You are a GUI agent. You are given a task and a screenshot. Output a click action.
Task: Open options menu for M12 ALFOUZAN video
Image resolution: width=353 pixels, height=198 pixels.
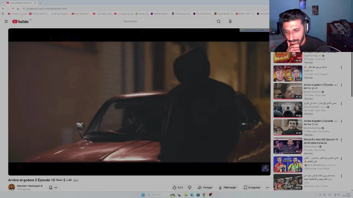tap(341, 104)
